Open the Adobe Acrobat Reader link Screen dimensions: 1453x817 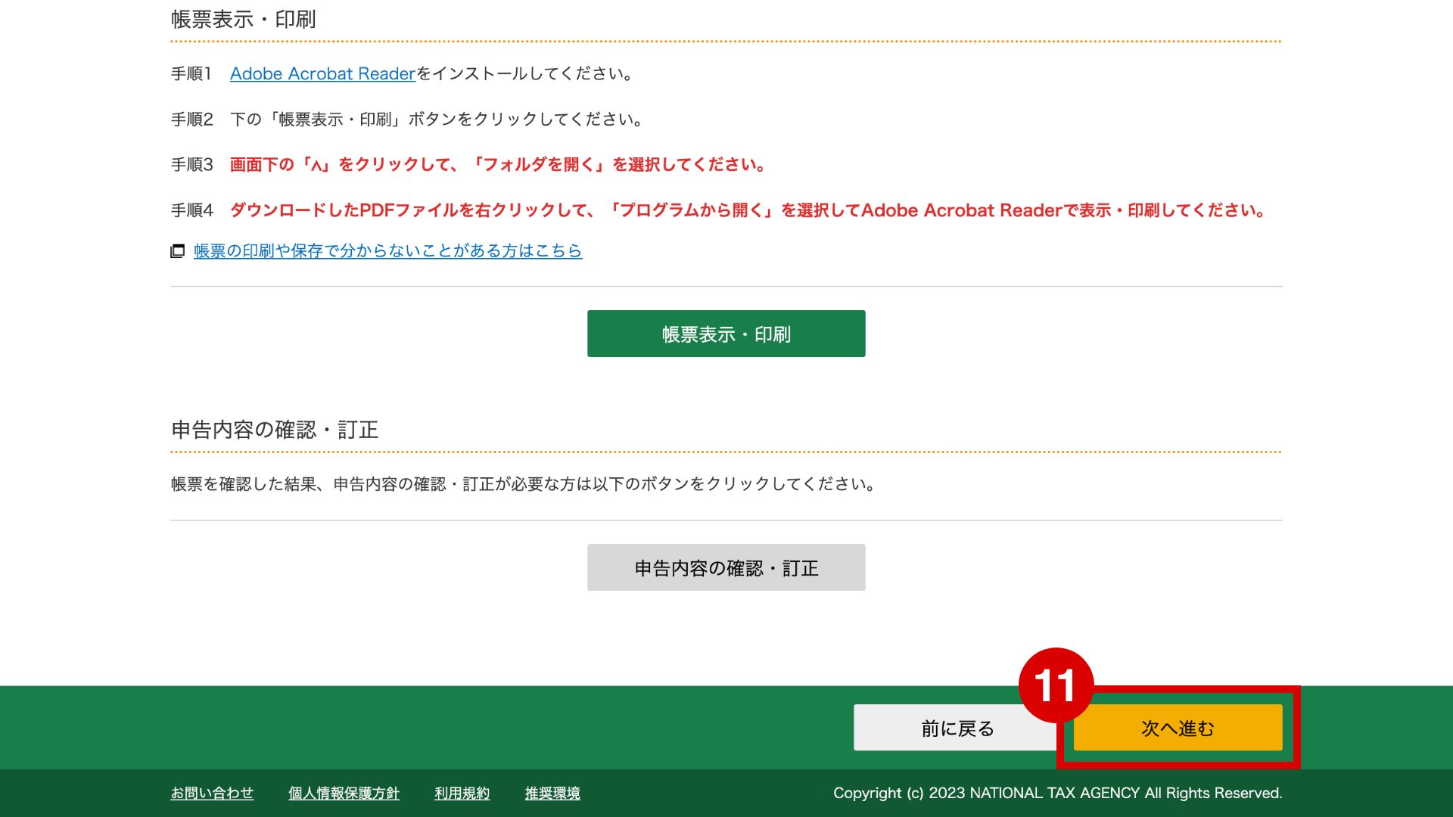[322, 73]
